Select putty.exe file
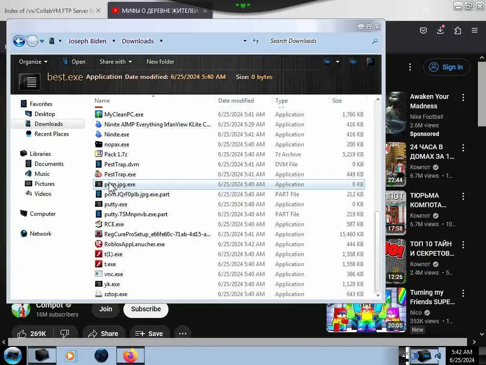Viewport: 486px width, 365px height. click(x=116, y=204)
